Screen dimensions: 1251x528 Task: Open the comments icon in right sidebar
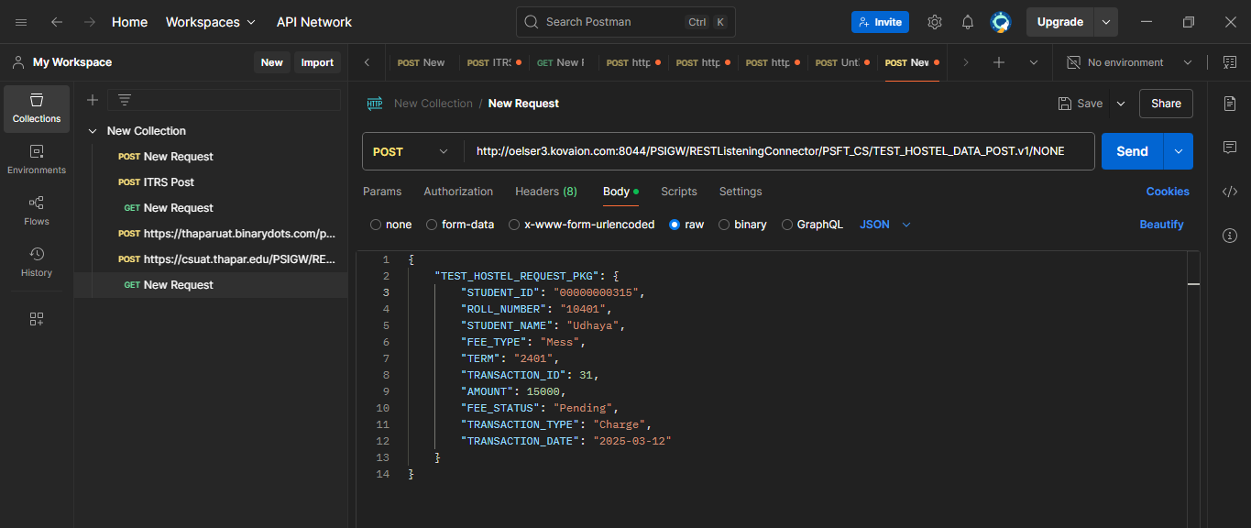[1230, 148]
